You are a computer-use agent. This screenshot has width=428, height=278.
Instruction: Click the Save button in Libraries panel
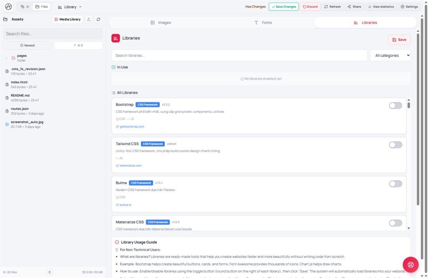click(x=399, y=40)
